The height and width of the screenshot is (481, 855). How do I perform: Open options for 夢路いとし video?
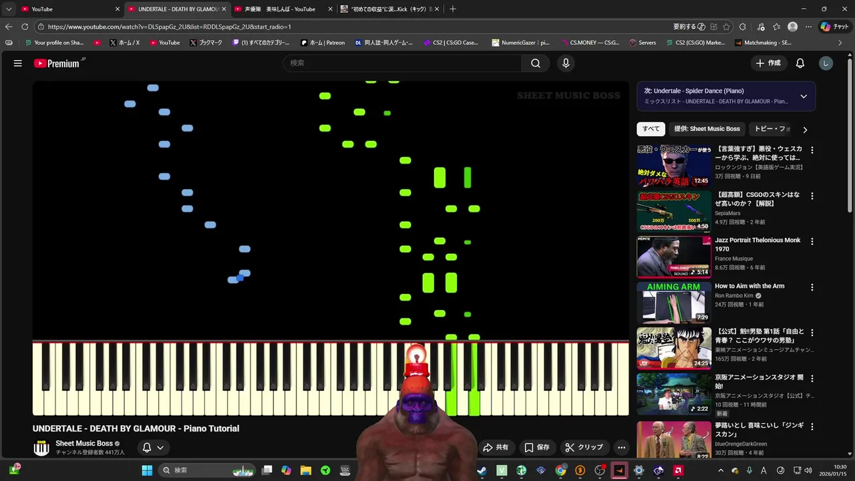click(812, 424)
